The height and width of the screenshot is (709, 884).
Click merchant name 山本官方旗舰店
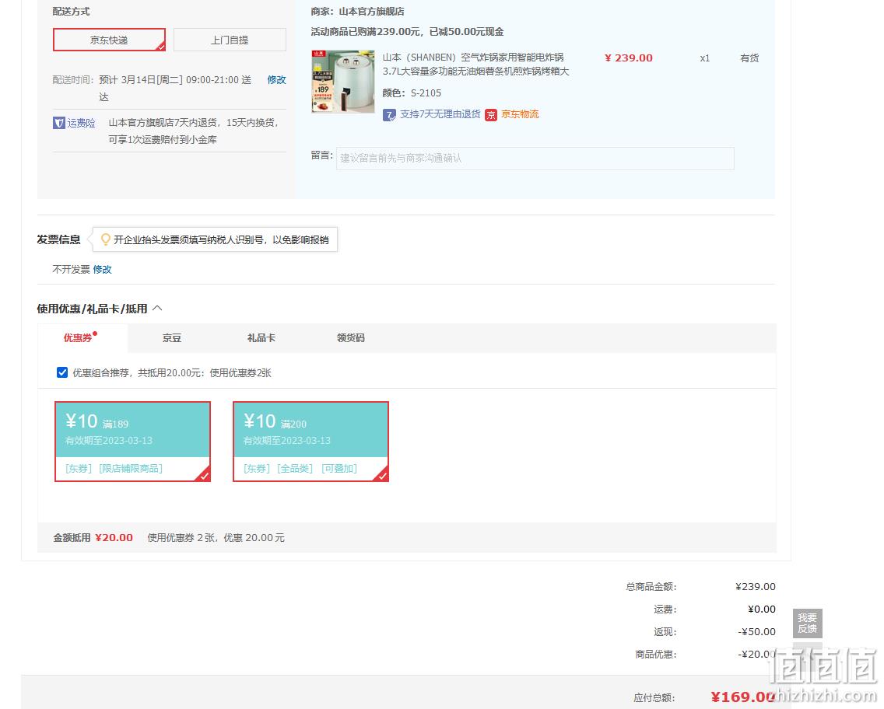tap(371, 11)
